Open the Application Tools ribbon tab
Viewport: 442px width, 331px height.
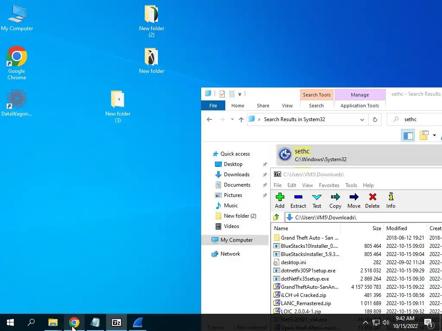pos(360,106)
